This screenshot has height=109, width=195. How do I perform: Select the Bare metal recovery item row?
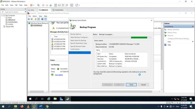tap(122, 66)
